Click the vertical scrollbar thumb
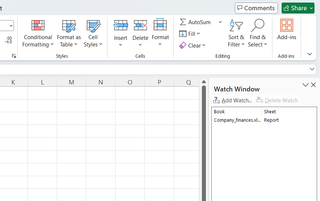The image size is (320, 201). coord(204,143)
